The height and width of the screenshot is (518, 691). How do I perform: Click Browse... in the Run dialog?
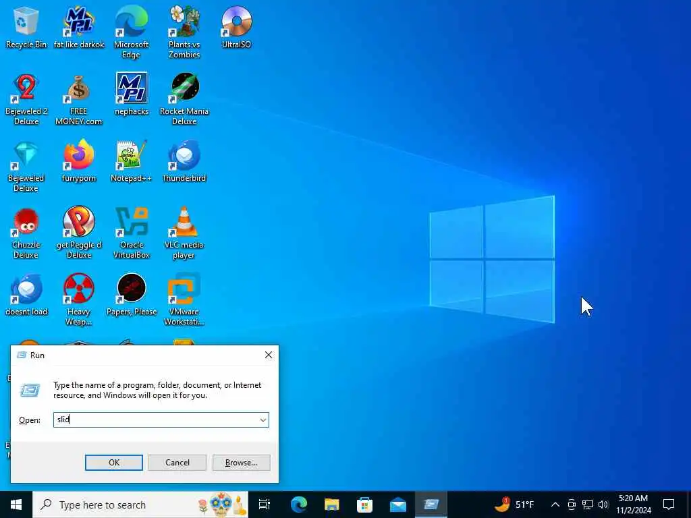241,463
